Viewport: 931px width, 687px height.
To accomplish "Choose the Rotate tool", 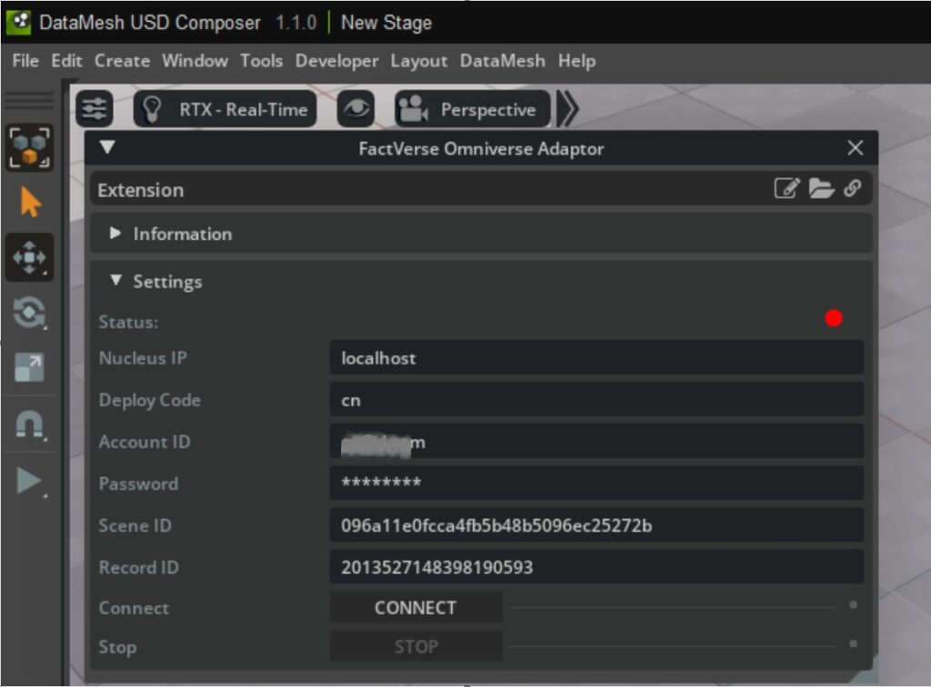I will click(29, 314).
